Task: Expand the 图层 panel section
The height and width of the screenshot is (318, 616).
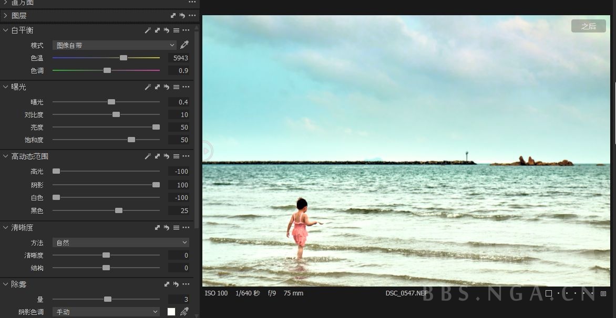Action: click(6, 16)
